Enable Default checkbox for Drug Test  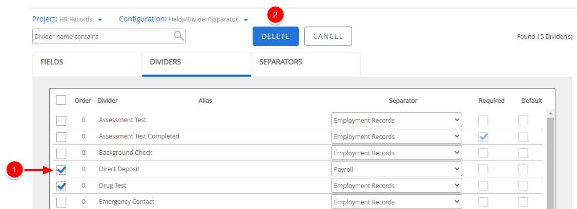[x=523, y=186]
